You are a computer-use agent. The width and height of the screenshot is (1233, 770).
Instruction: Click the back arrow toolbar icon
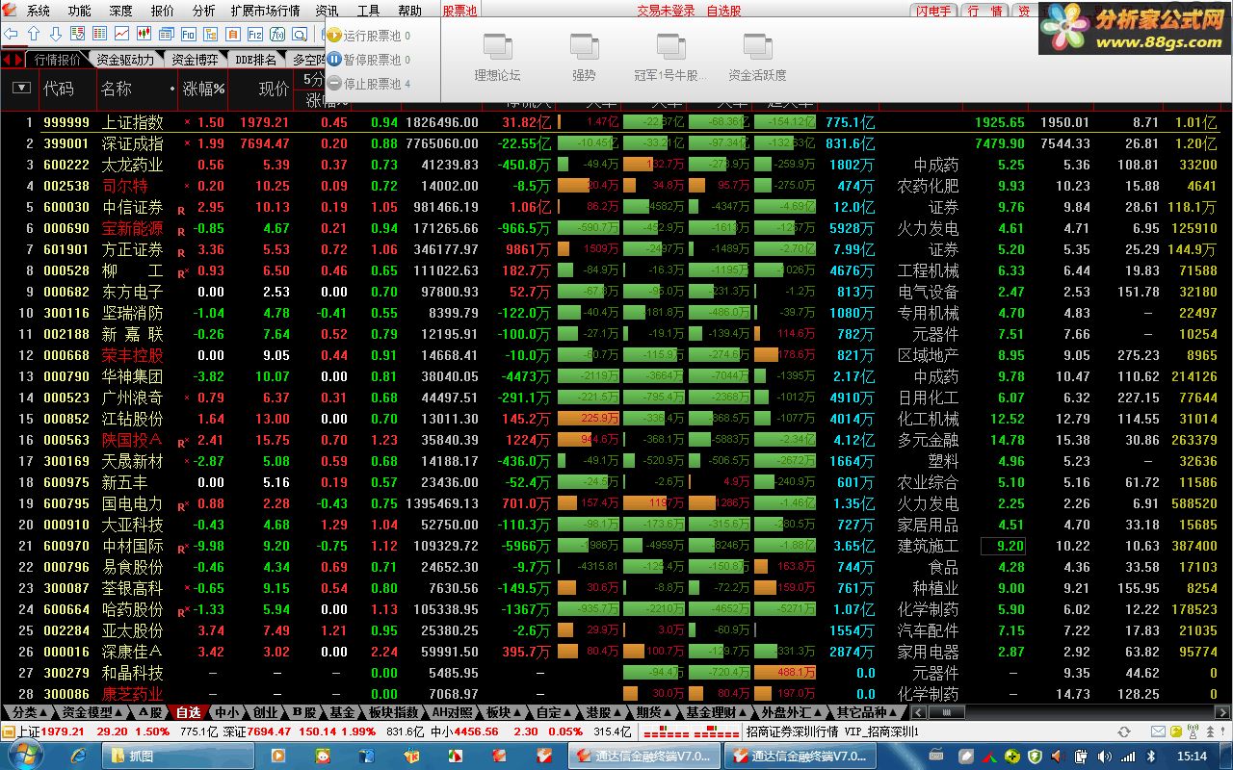(x=11, y=34)
